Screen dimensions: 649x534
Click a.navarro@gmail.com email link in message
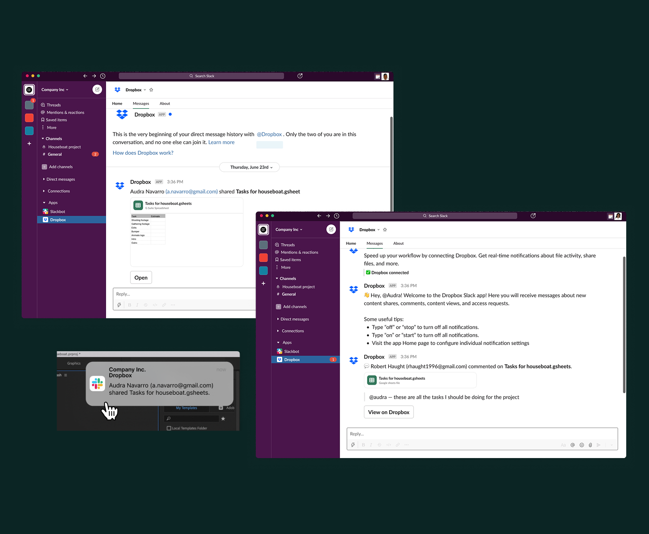192,192
